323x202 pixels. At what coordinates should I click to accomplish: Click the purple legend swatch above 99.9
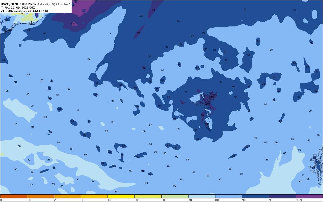tap(309, 196)
